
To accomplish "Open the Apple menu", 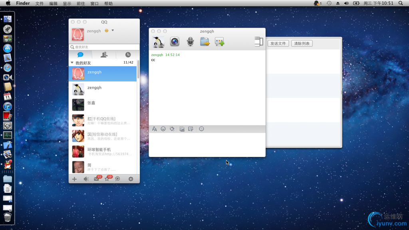I will (8, 3).
